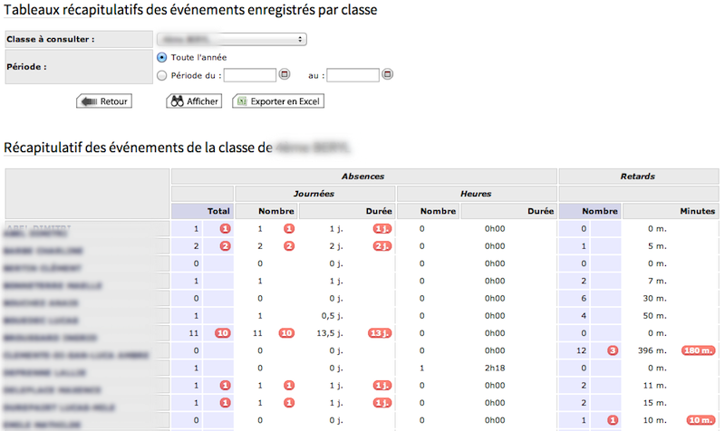725x431 pixels.
Task: Open the calendar picker for start date
Action: (284, 75)
